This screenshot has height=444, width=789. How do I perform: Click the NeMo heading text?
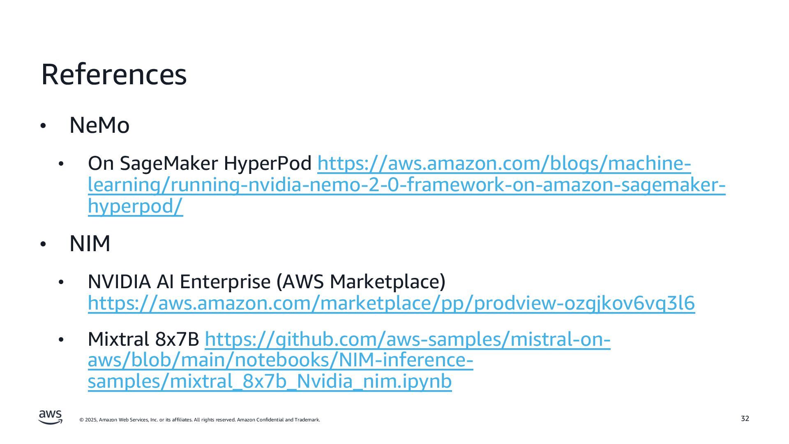(99, 125)
